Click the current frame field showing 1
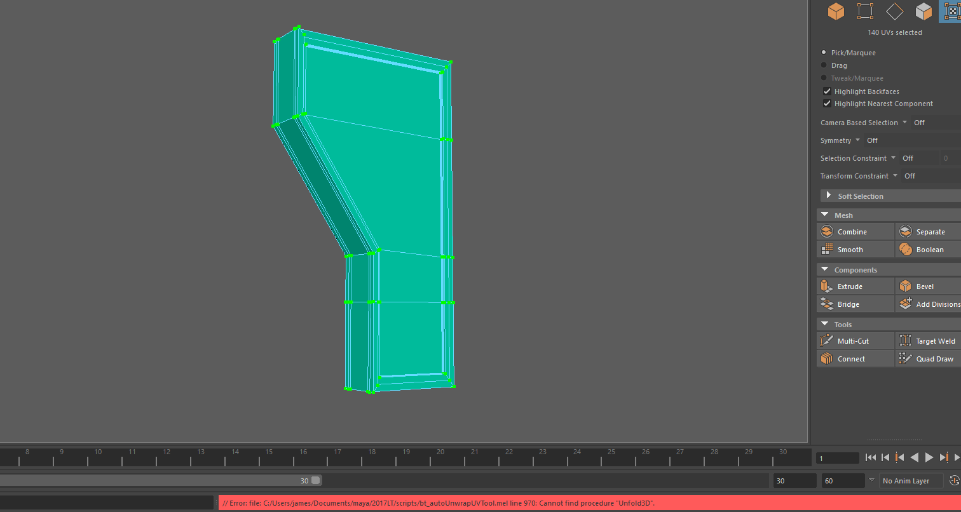Viewport: 961px width, 512px height. 837,457
